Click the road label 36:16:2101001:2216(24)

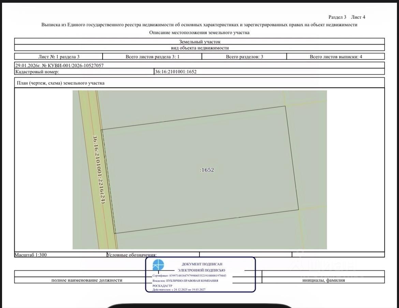[99, 170]
